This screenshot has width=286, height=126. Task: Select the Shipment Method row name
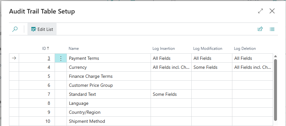pyautogui.click(x=109, y=121)
